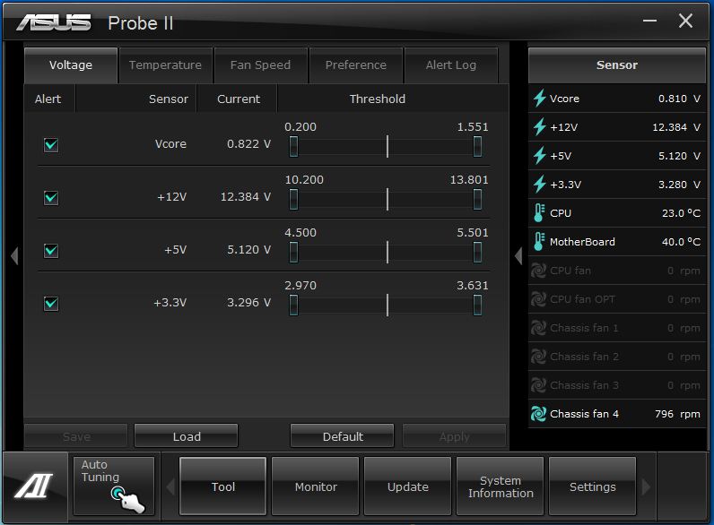Open the Preference tab

[x=355, y=65]
